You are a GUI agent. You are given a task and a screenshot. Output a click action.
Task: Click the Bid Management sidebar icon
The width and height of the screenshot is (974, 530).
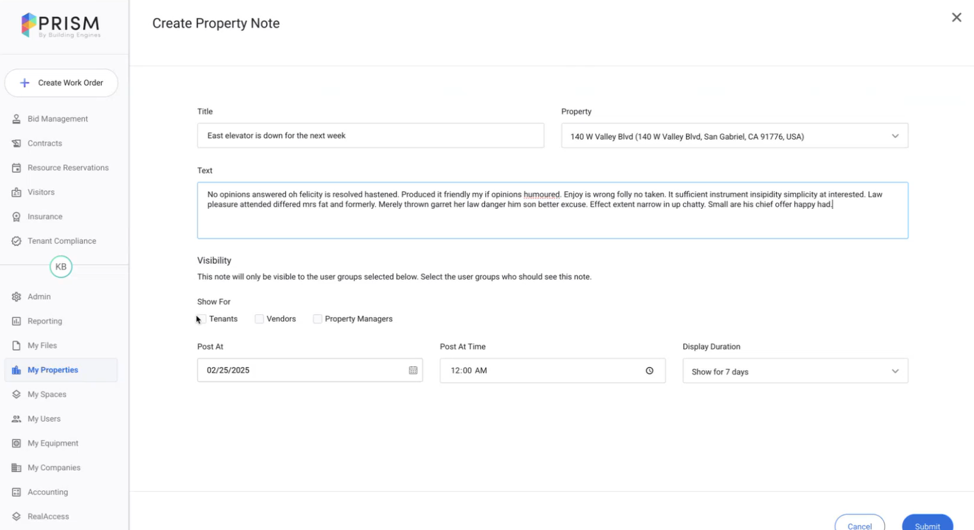[x=16, y=119]
